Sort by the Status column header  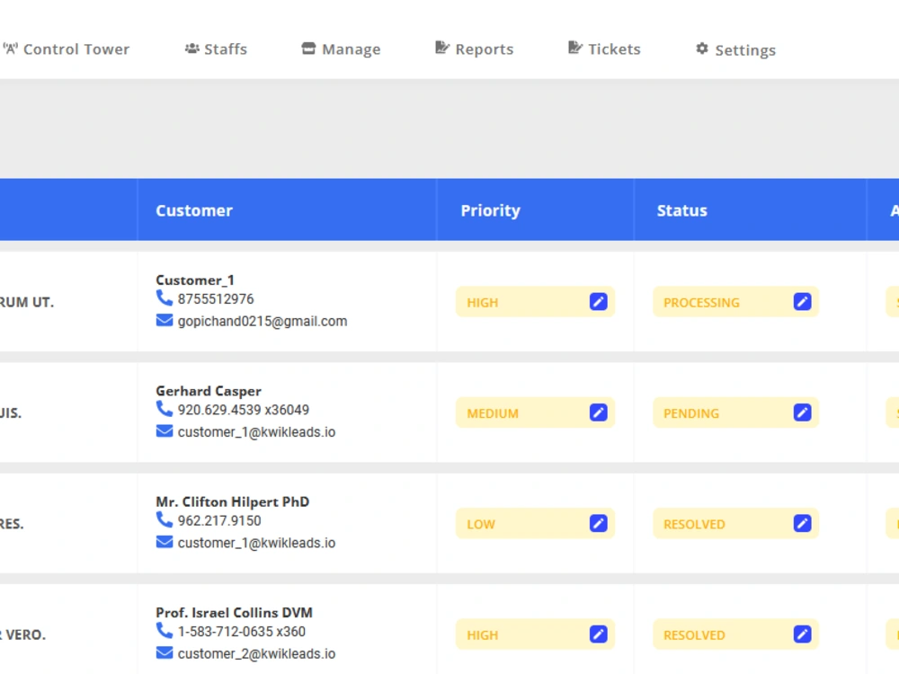[x=682, y=210]
